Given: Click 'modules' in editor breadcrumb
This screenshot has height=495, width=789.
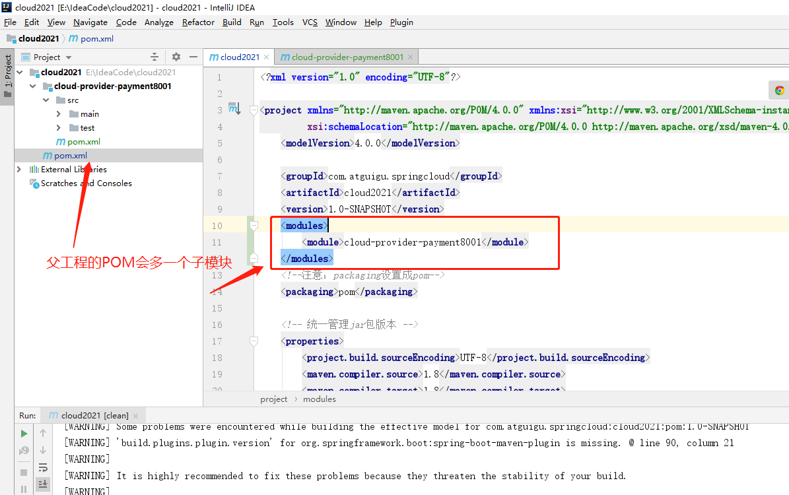Looking at the screenshot, I should pyautogui.click(x=320, y=399).
